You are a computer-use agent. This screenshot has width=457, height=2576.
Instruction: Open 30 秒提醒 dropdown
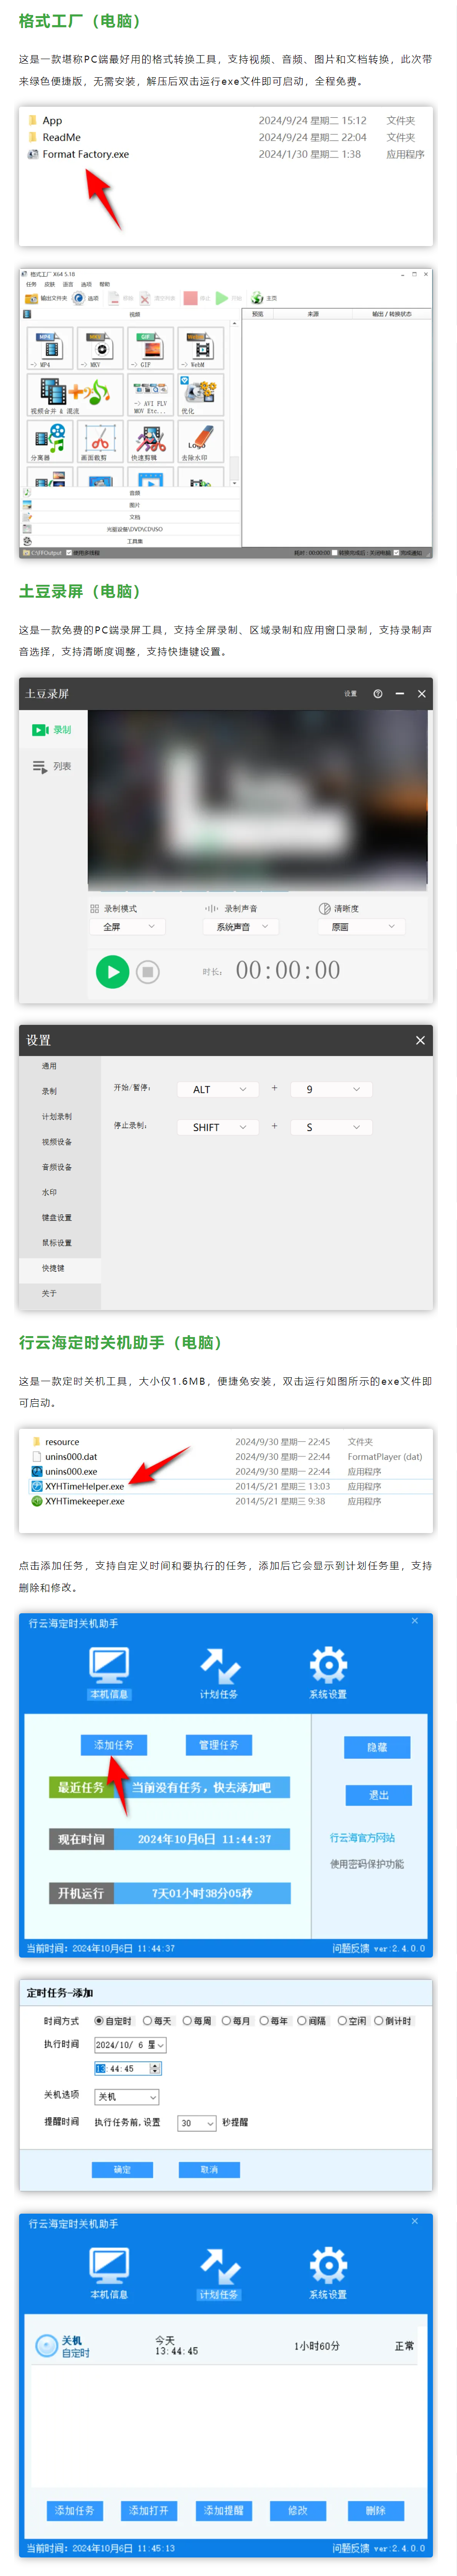(x=197, y=2123)
